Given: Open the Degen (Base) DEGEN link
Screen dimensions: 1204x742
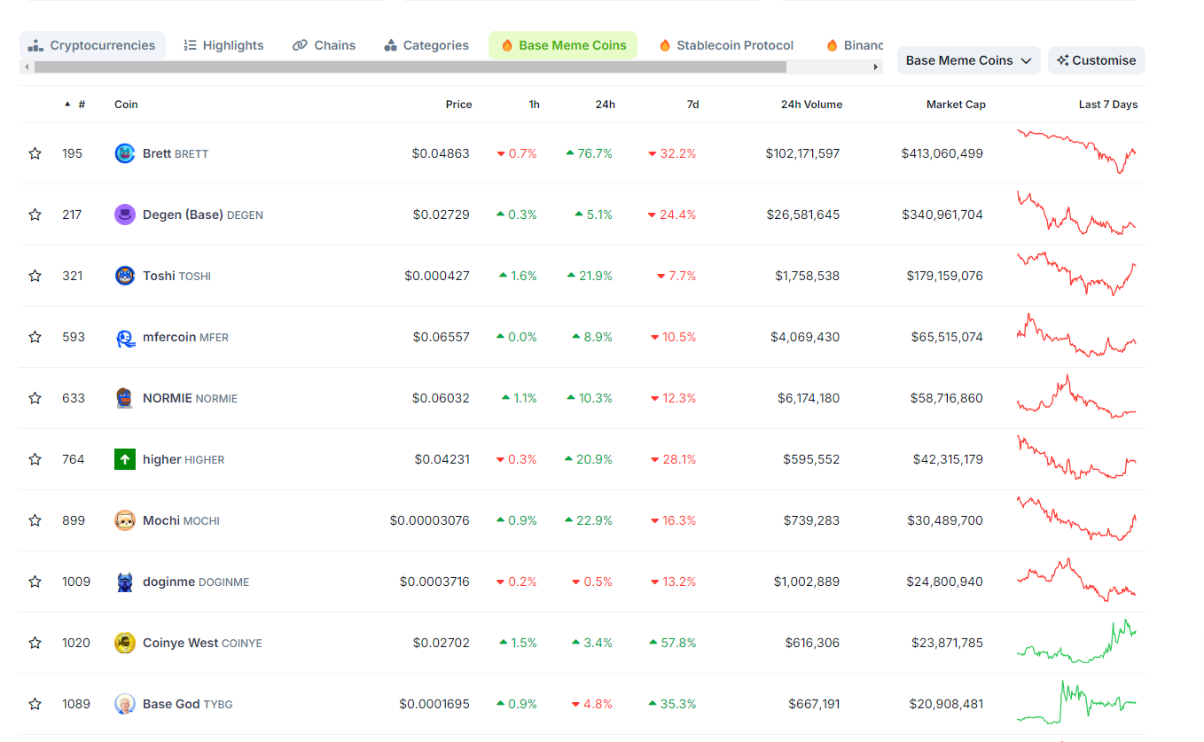Looking at the screenshot, I should (203, 215).
